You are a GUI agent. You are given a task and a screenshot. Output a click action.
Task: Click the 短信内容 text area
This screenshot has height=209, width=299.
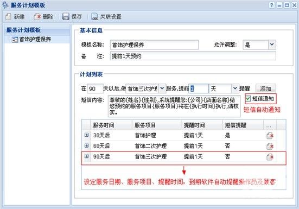click(174, 106)
